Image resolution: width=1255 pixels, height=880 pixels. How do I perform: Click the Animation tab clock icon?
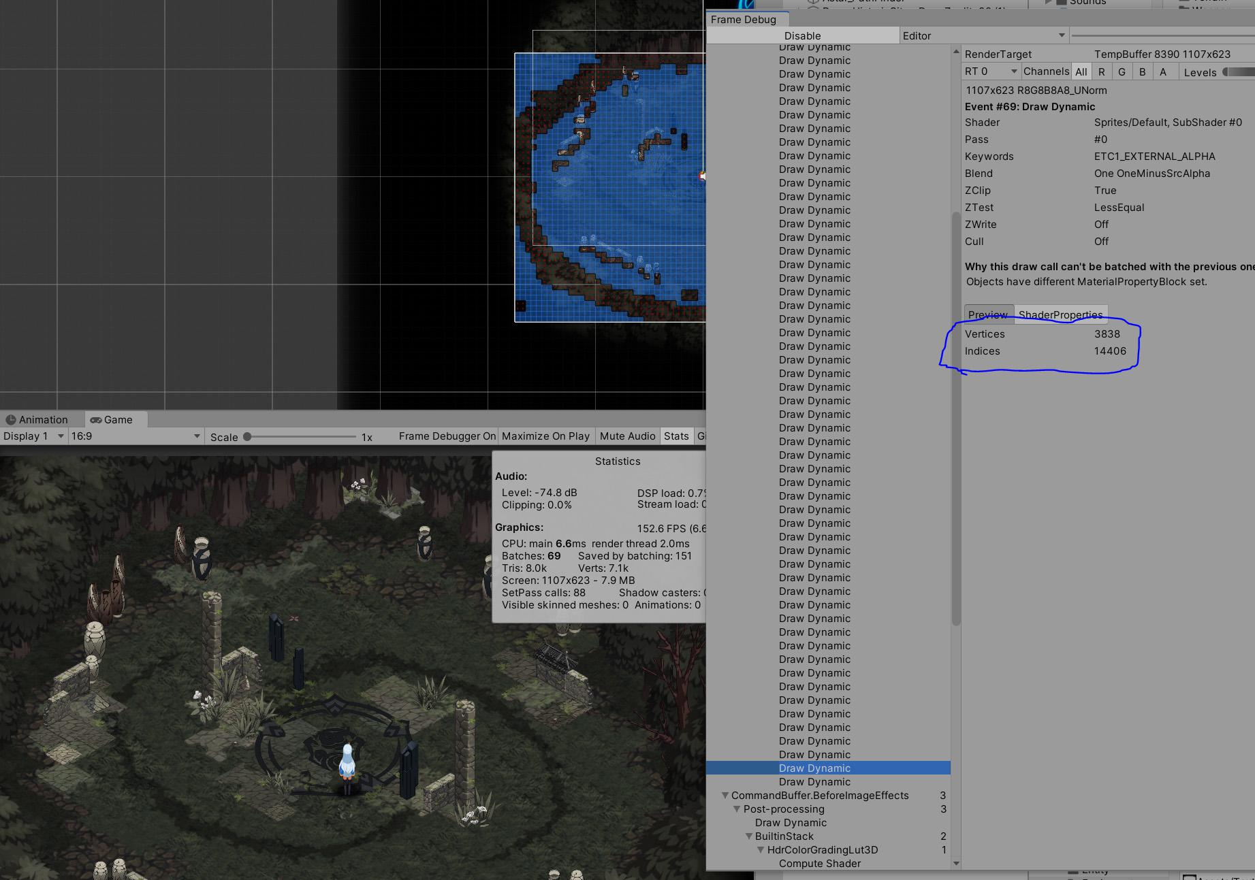tap(11, 420)
